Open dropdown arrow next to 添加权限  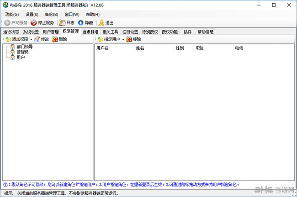pyautogui.click(x=31, y=39)
